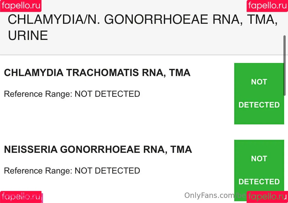Click the green NOT DETECTED badge for Chlamydia
This screenshot has height=203, width=288.
tap(259, 94)
